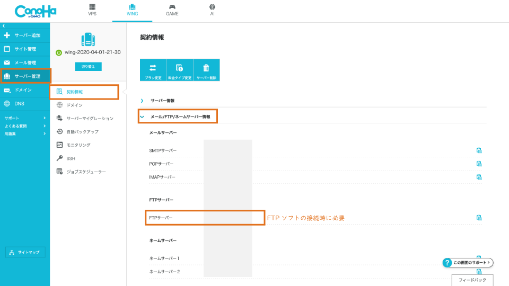Open 自動バックアップ in the submenu
Screen dimensions: 509x286
[x=82, y=131]
